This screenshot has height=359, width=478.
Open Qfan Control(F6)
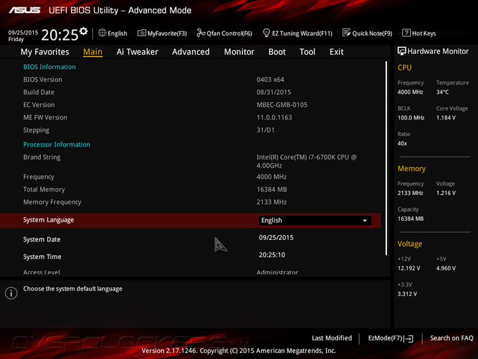point(224,33)
